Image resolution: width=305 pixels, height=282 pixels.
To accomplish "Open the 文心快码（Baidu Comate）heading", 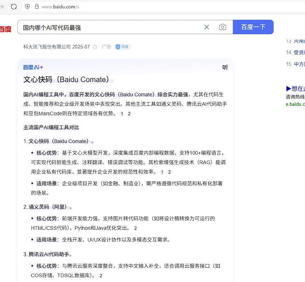I will click(x=67, y=80).
